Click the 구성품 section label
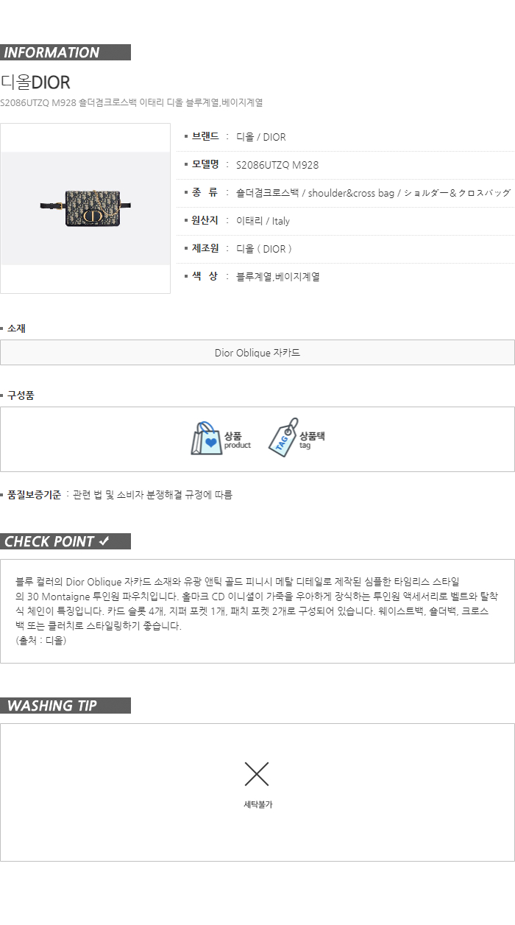Image resolution: width=515 pixels, height=925 pixels. click(21, 395)
